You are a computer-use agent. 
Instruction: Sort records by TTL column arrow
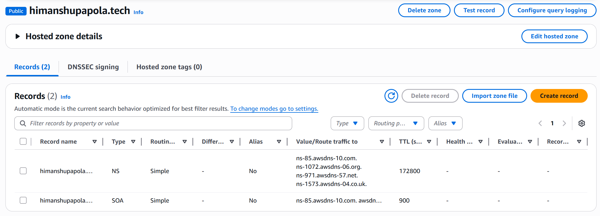429,142
